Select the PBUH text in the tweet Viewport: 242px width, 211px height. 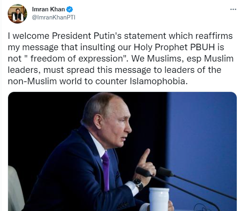pyautogui.click(x=202, y=47)
